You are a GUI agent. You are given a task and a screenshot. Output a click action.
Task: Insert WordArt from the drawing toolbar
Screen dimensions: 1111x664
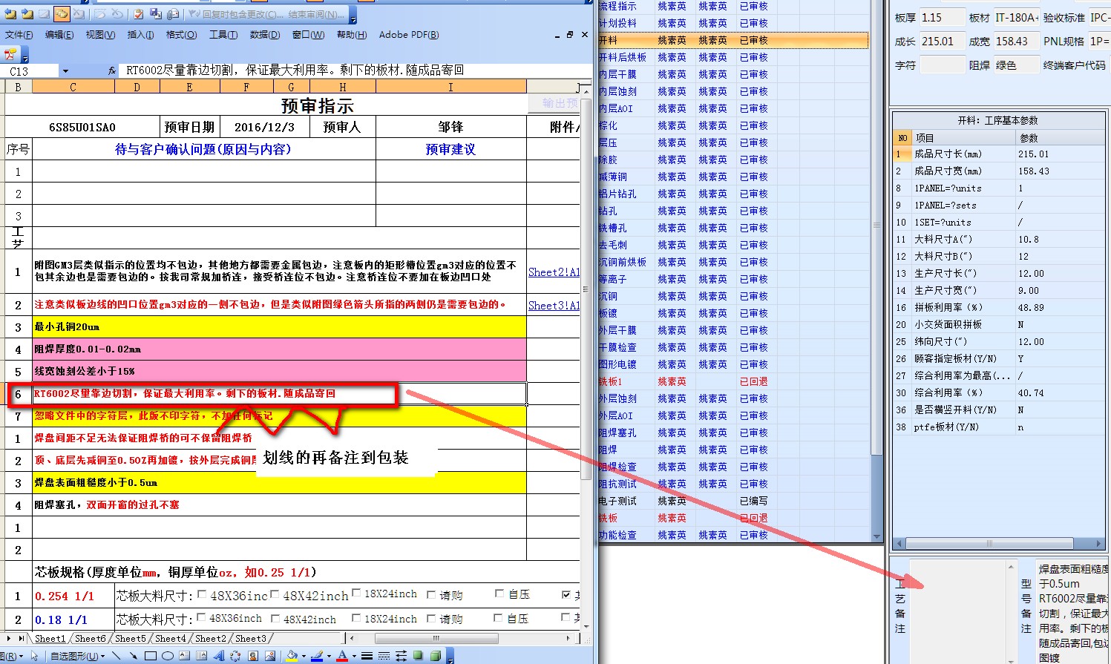219,655
